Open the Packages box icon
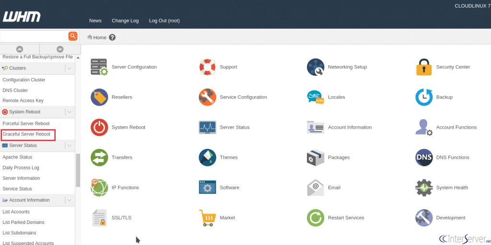This screenshot has height=245, width=491. (x=316, y=157)
